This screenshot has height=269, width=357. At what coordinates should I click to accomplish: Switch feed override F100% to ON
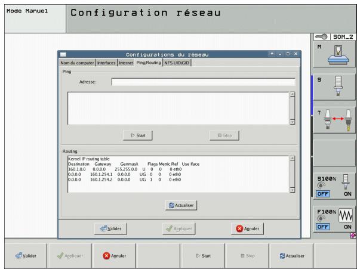(x=347, y=227)
